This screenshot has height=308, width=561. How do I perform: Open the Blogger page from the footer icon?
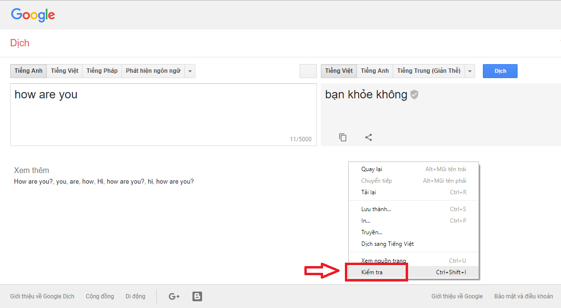click(x=197, y=296)
